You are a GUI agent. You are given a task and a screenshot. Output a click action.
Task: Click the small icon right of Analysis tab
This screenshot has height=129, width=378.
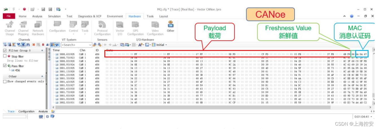click(x=53, y=111)
